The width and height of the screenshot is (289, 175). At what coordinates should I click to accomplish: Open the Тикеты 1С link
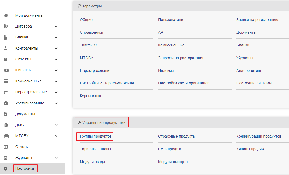pyautogui.click(x=89, y=45)
